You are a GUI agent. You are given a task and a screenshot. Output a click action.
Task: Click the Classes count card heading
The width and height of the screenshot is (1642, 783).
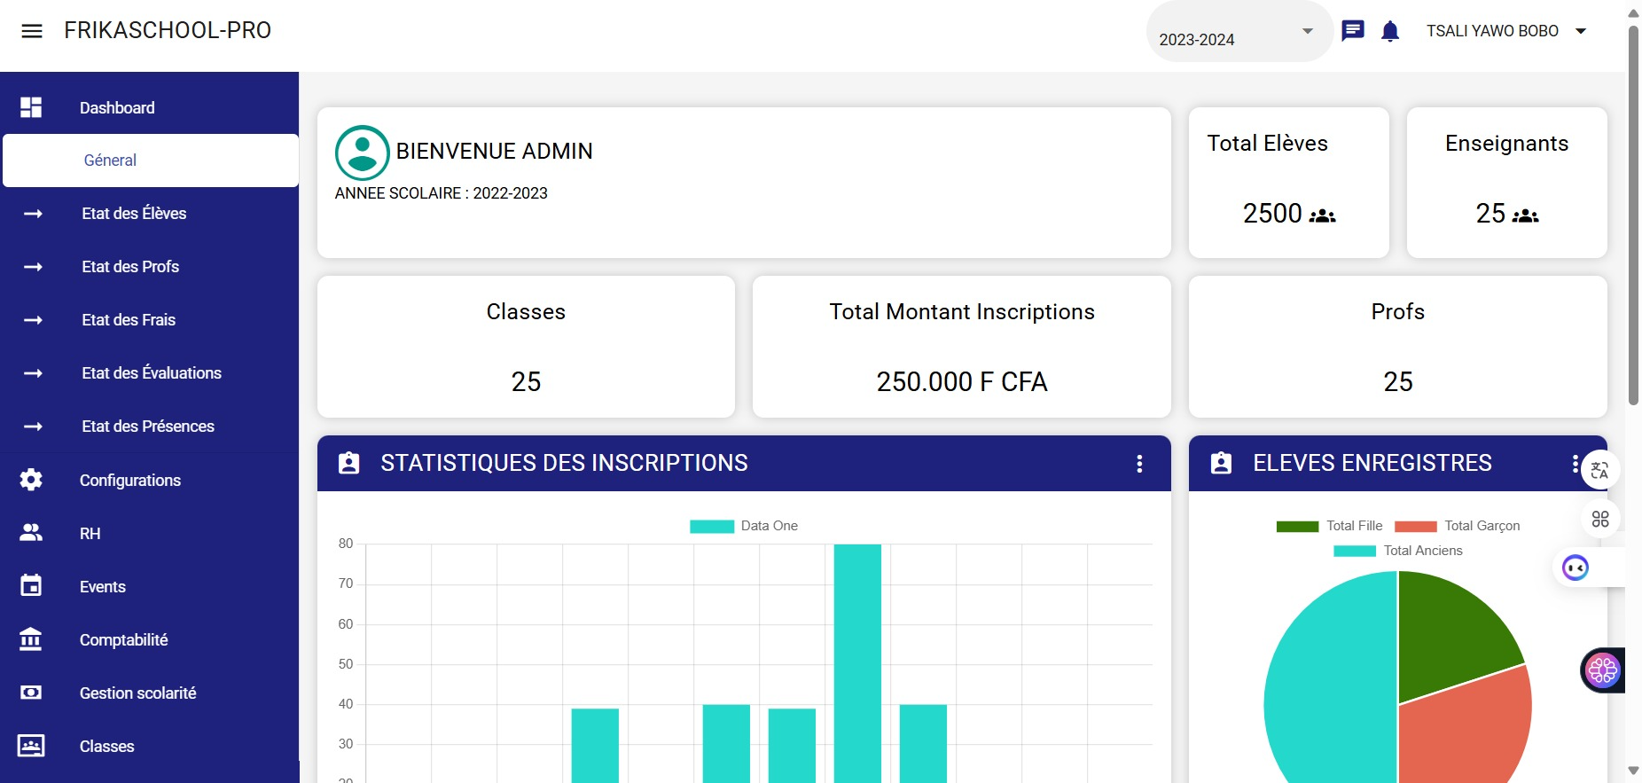click(x=526, y=312)
